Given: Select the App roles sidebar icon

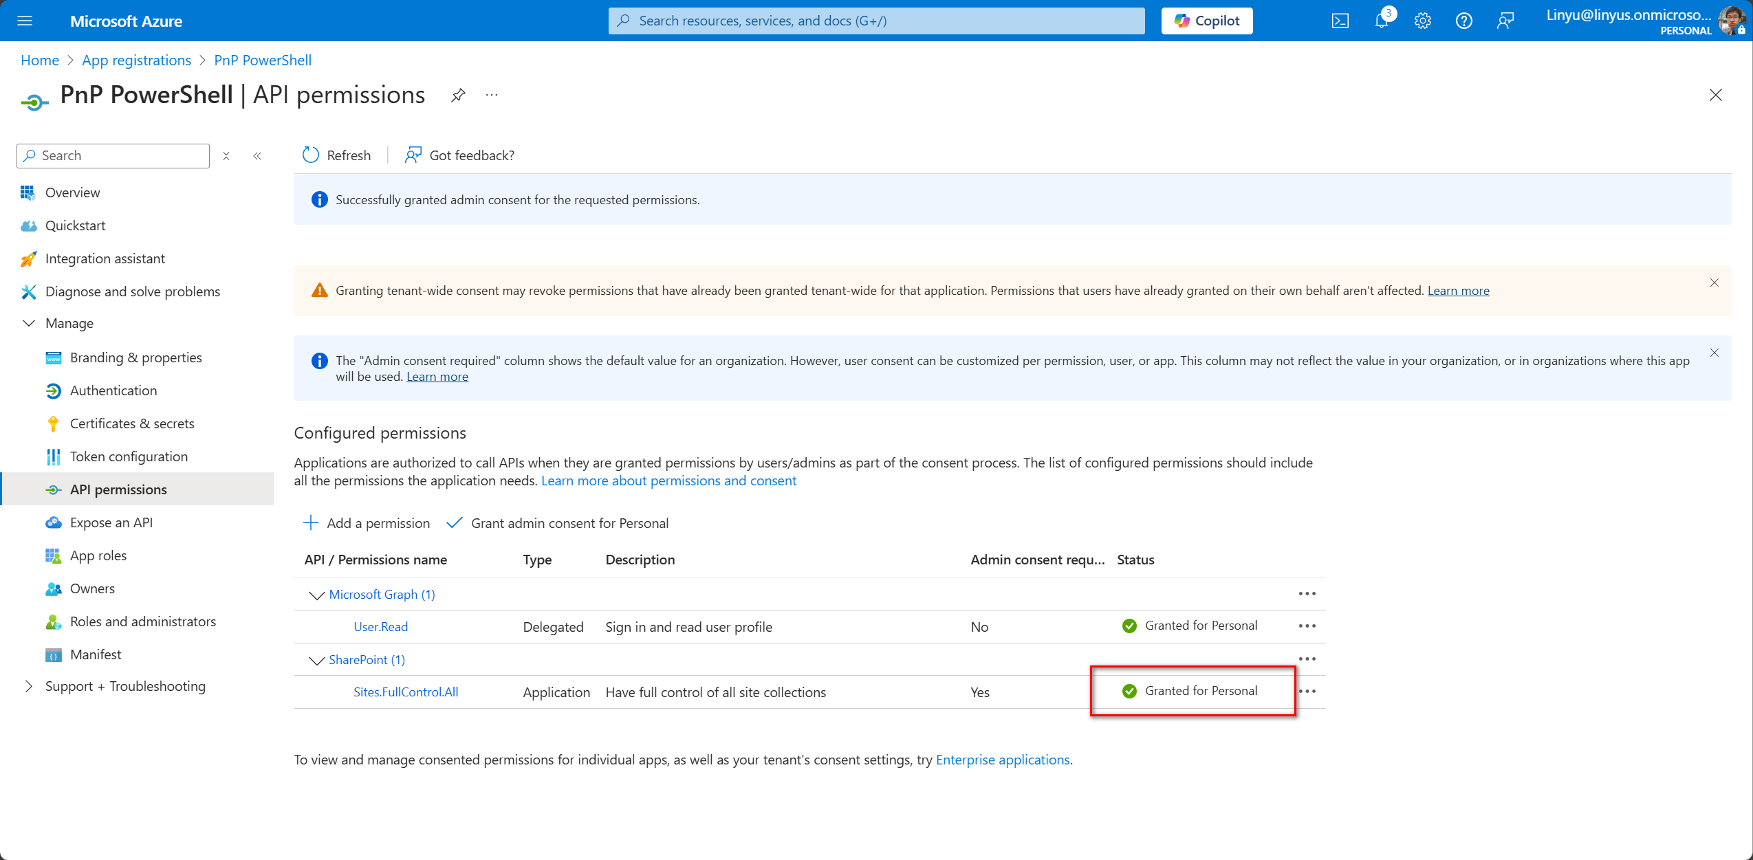Looking at the screenshot, I should pos(54,555).
